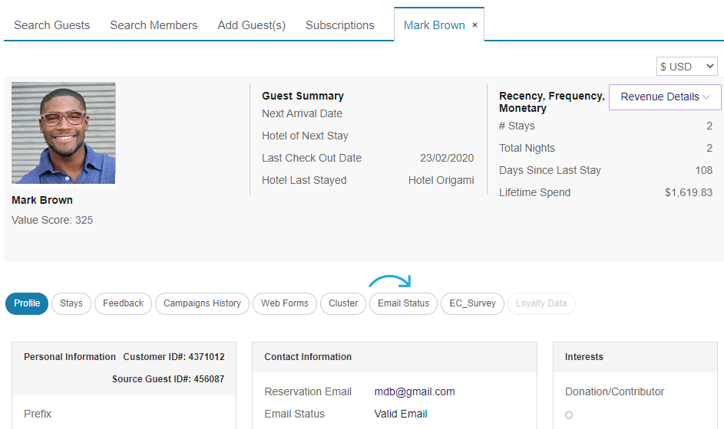The image size is (724, 429).
Task: Click Mark Brown's profile photo
Action: pyautogui.click(x=63, y=133)
